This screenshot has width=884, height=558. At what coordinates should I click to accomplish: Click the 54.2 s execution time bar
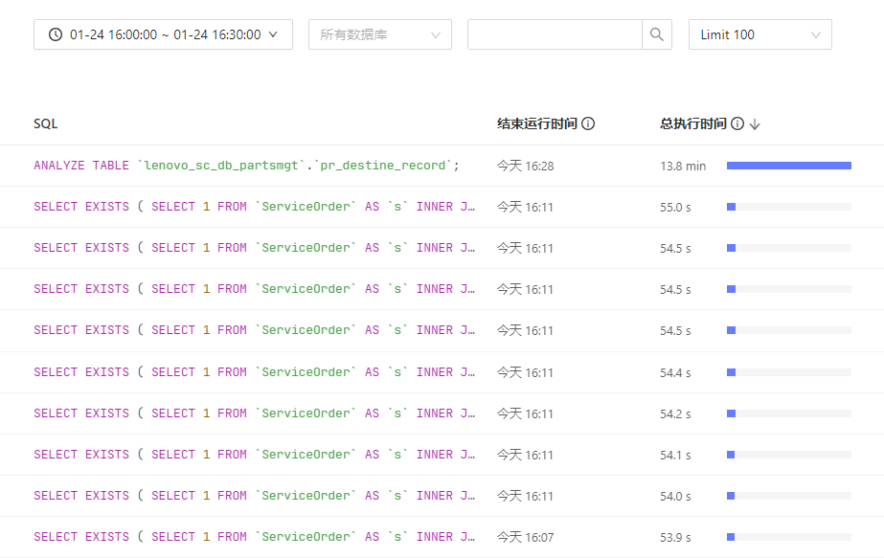pyautogui.click(x=789, y=413)
